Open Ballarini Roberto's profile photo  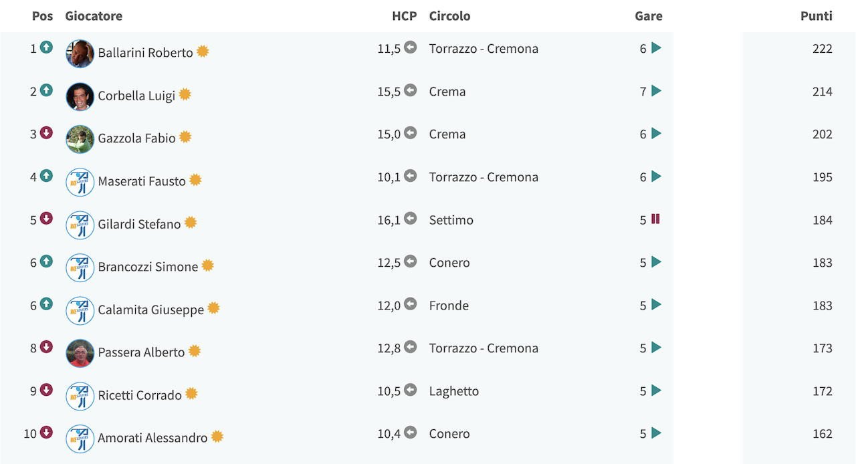click(80, 53)
